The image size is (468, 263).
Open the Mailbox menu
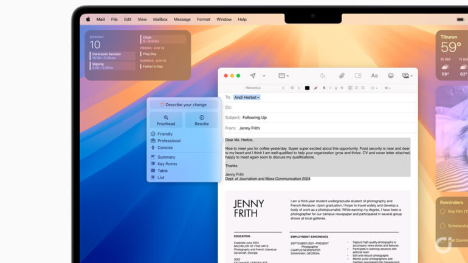coord(160,19)
